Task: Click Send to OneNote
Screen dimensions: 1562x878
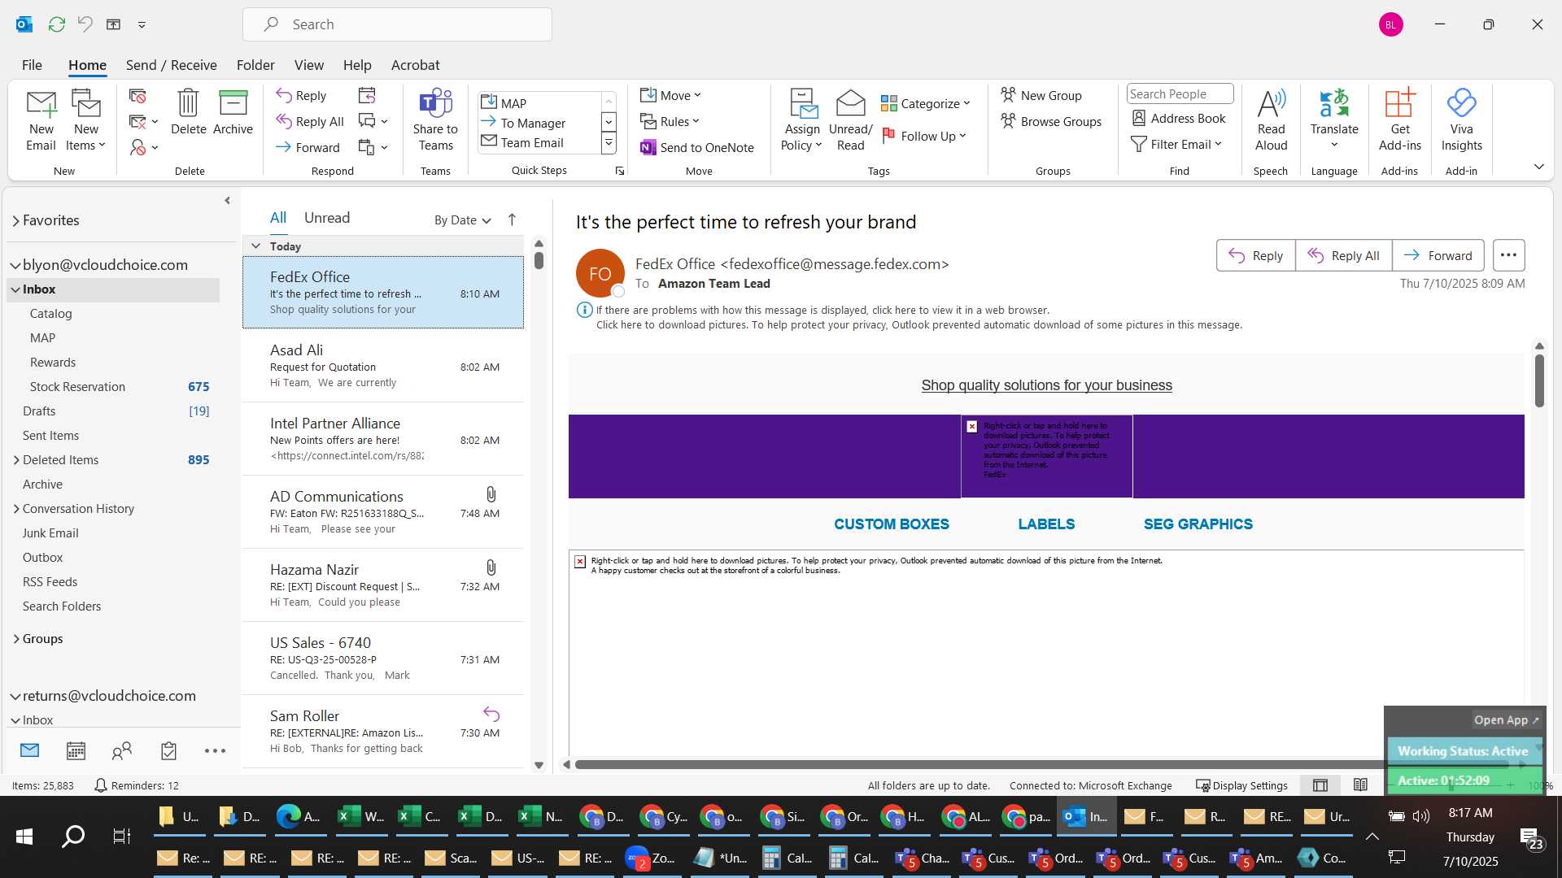Action: pos(697,147)
